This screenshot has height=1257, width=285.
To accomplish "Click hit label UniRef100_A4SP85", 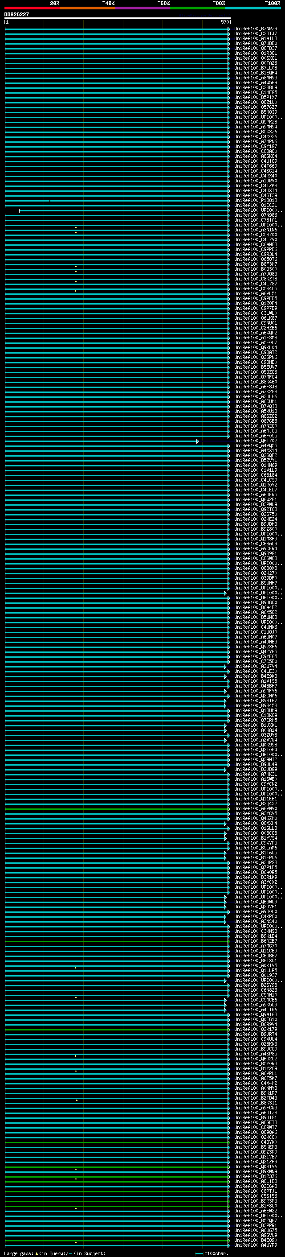I will pos(256,1055).
